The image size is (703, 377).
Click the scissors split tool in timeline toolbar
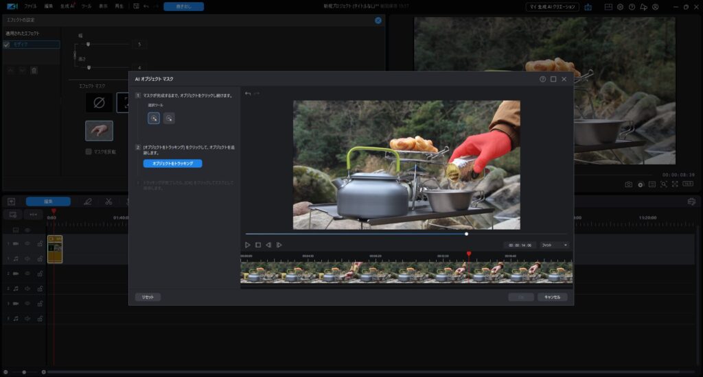(x=108, y=202)
